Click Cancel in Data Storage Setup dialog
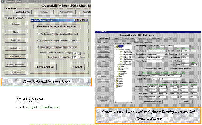The width and height of the screenshot is (202, 125). coord(78,67)
